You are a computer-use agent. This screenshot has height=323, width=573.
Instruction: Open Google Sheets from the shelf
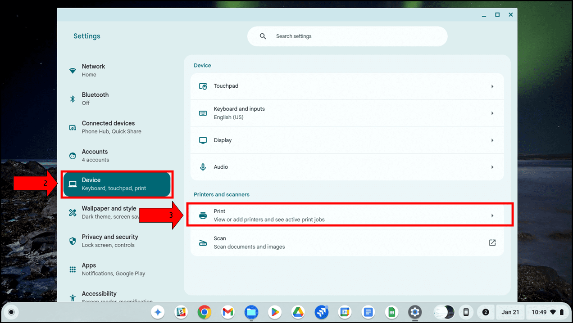tap(391, 312)
